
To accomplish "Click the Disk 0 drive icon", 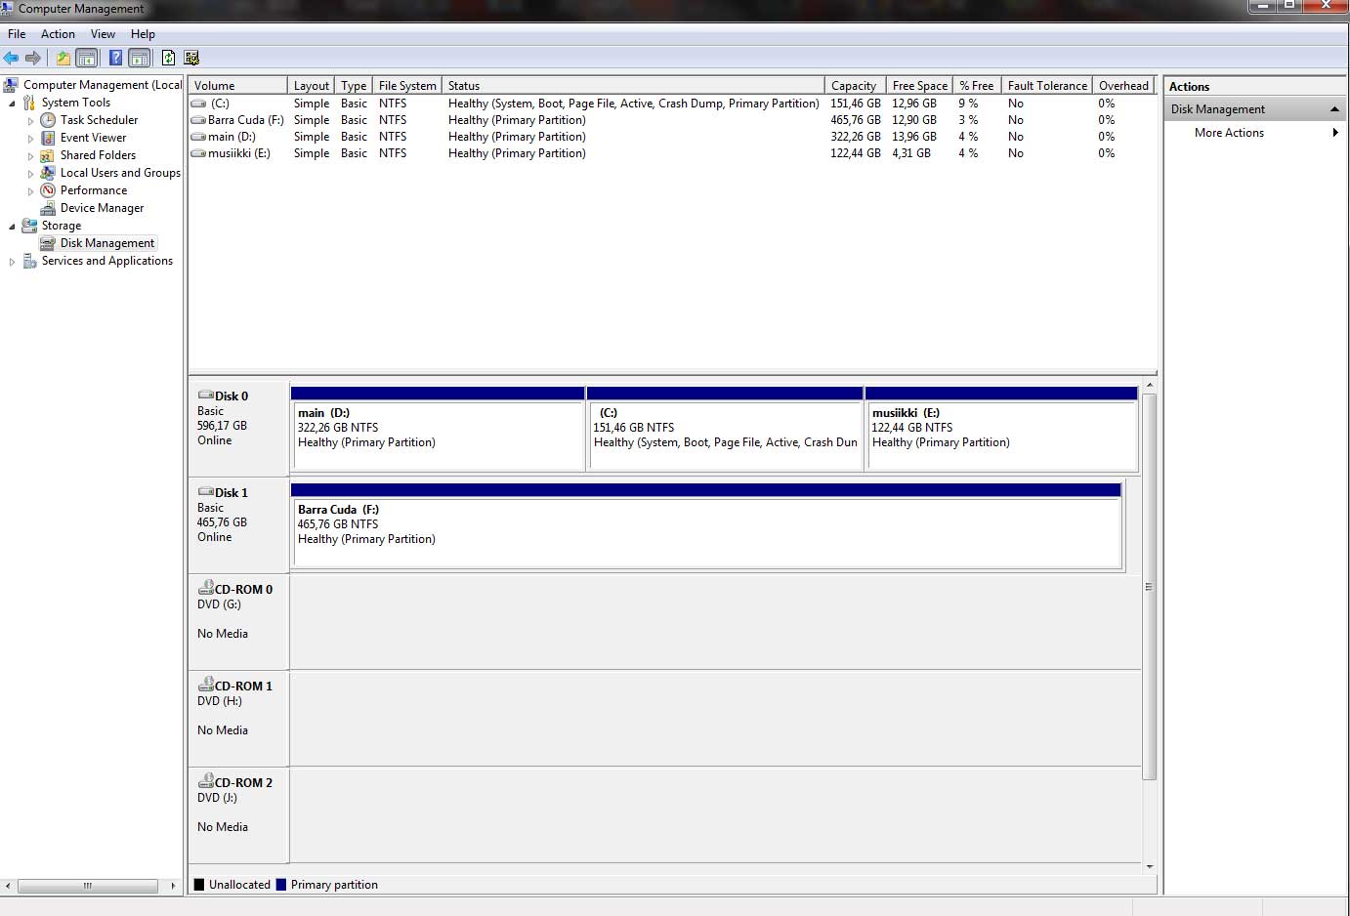I will coord(205,396).
